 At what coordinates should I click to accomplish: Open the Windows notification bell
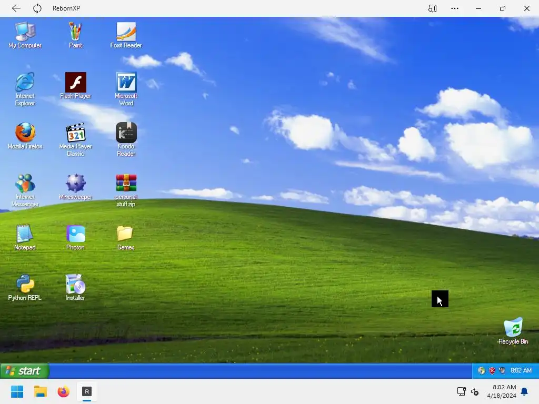pos(525,391)
